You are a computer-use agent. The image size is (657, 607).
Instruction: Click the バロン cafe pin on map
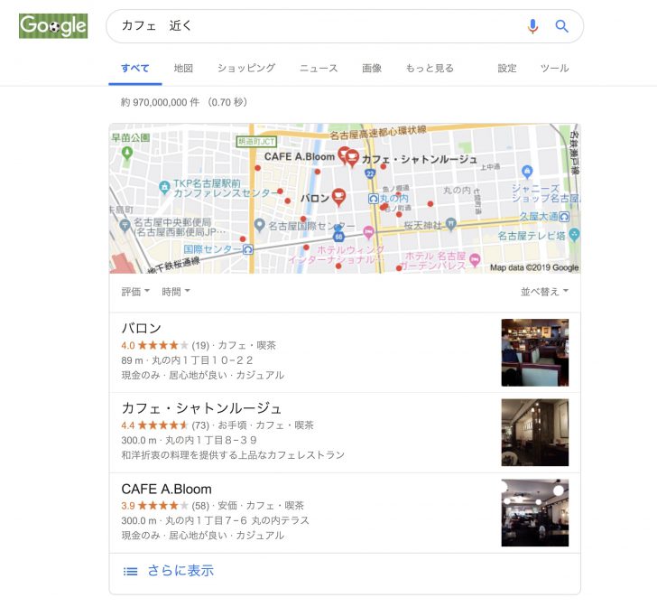[338, 196]
